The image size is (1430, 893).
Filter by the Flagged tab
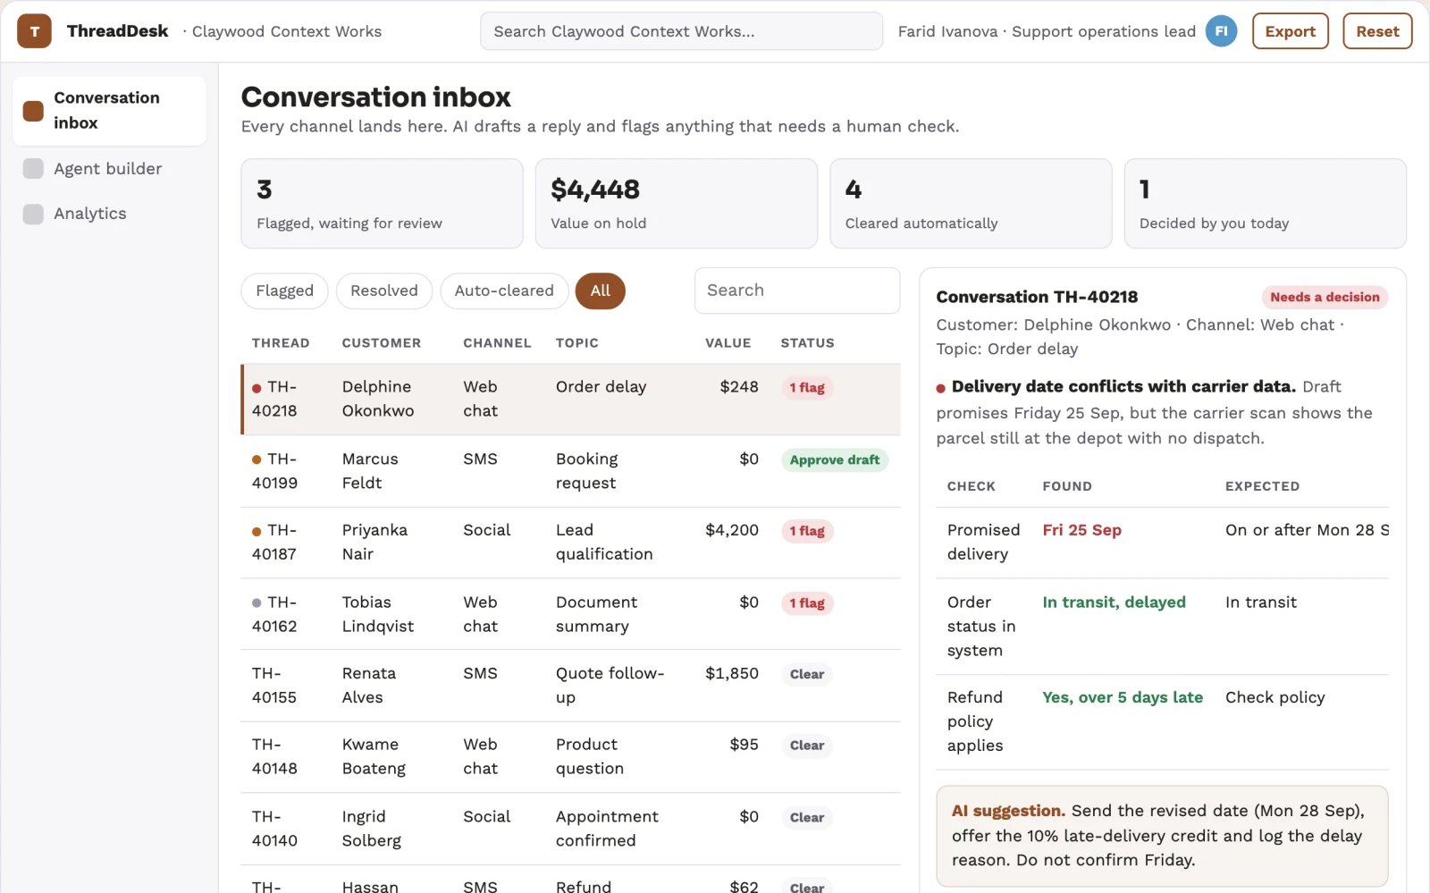284,291
